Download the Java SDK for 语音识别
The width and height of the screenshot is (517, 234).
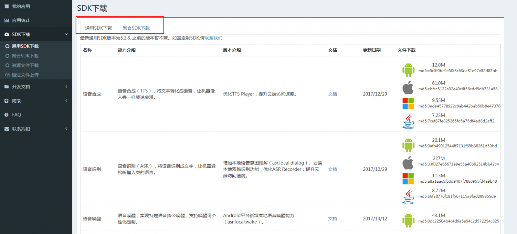[408, 196]
